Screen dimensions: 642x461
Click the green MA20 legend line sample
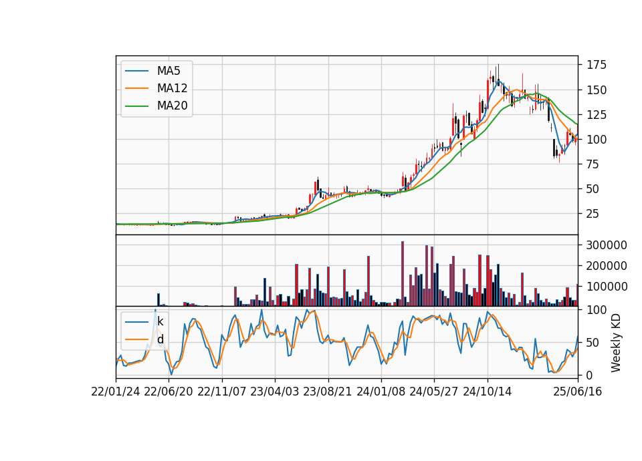point(136,106)
